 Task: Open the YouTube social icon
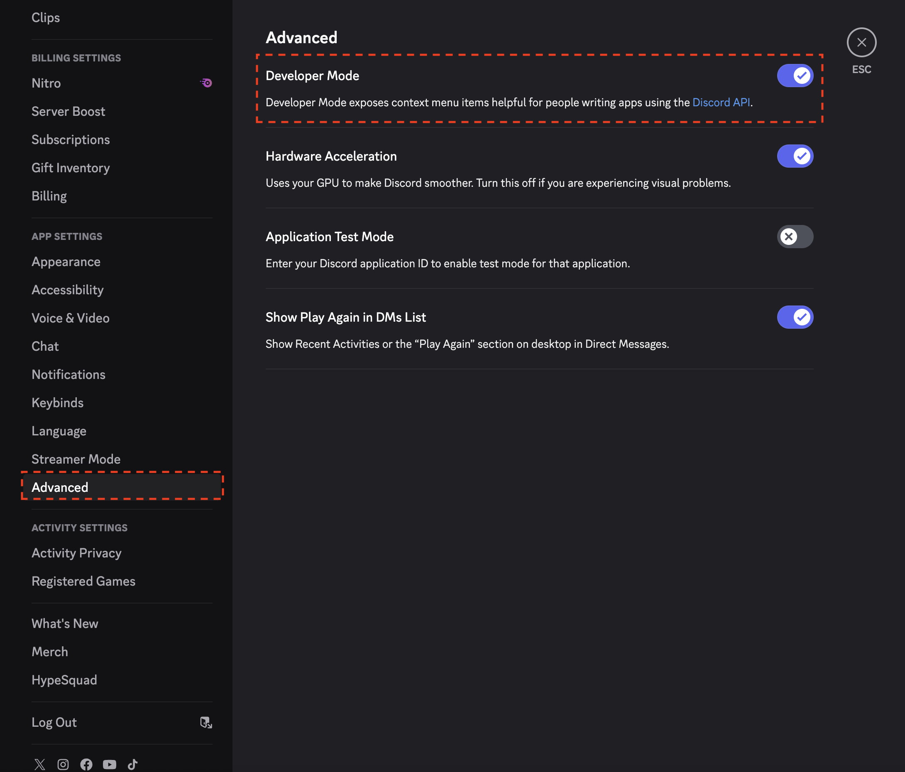(109, 764)
